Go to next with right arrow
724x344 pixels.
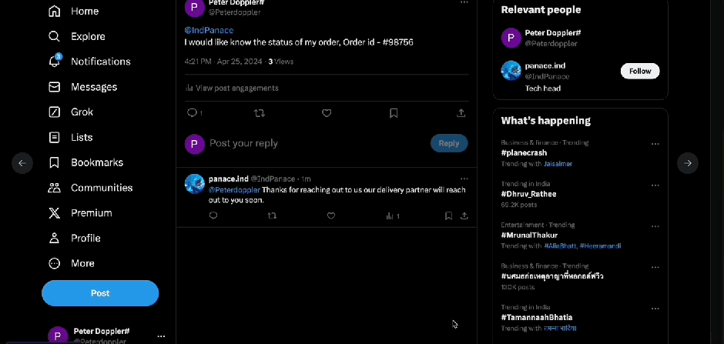687,163
